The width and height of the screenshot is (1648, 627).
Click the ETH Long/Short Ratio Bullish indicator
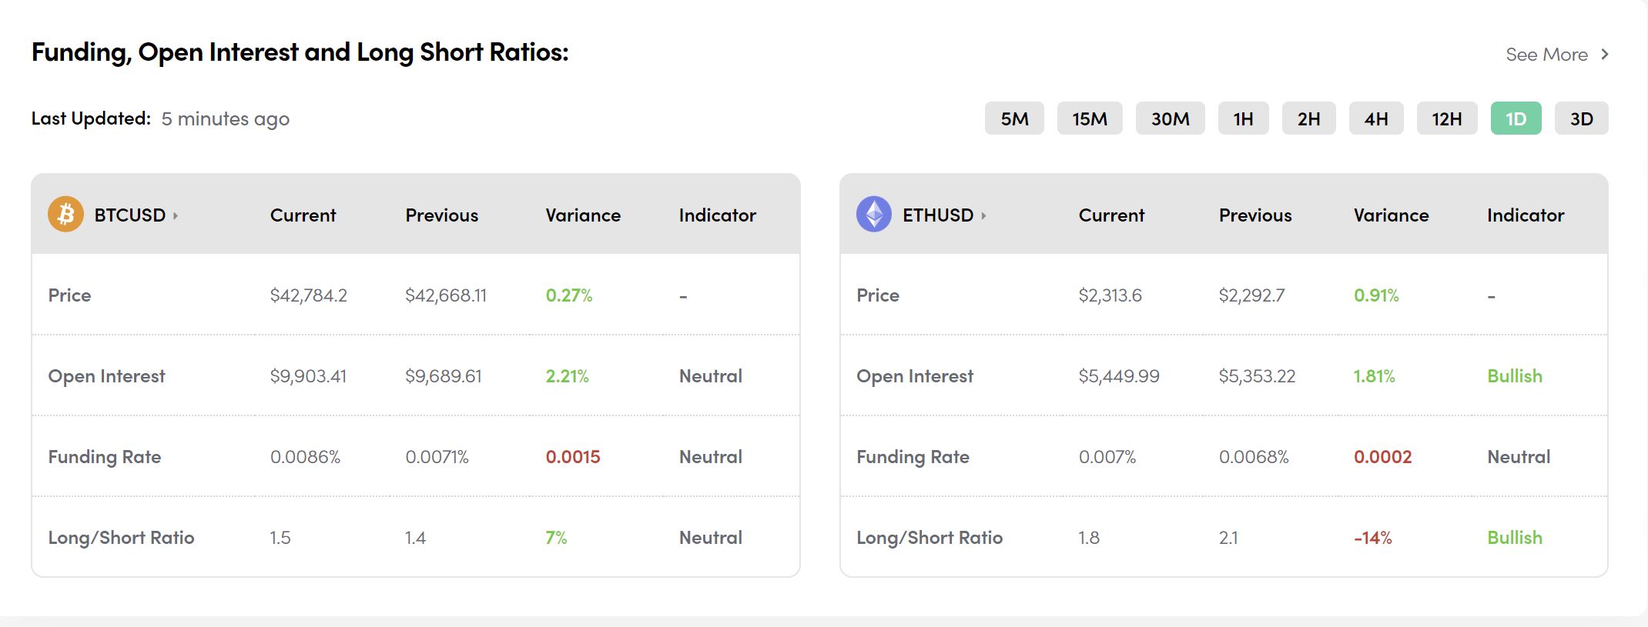click(1515, 538)
